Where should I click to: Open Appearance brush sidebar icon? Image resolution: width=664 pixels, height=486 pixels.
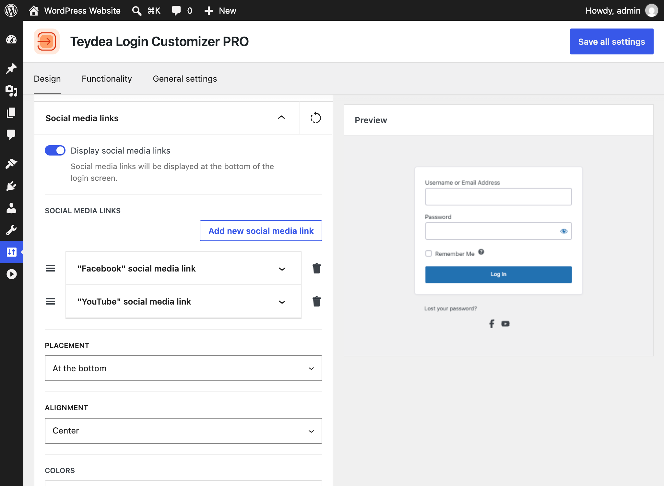pos(11,164)
